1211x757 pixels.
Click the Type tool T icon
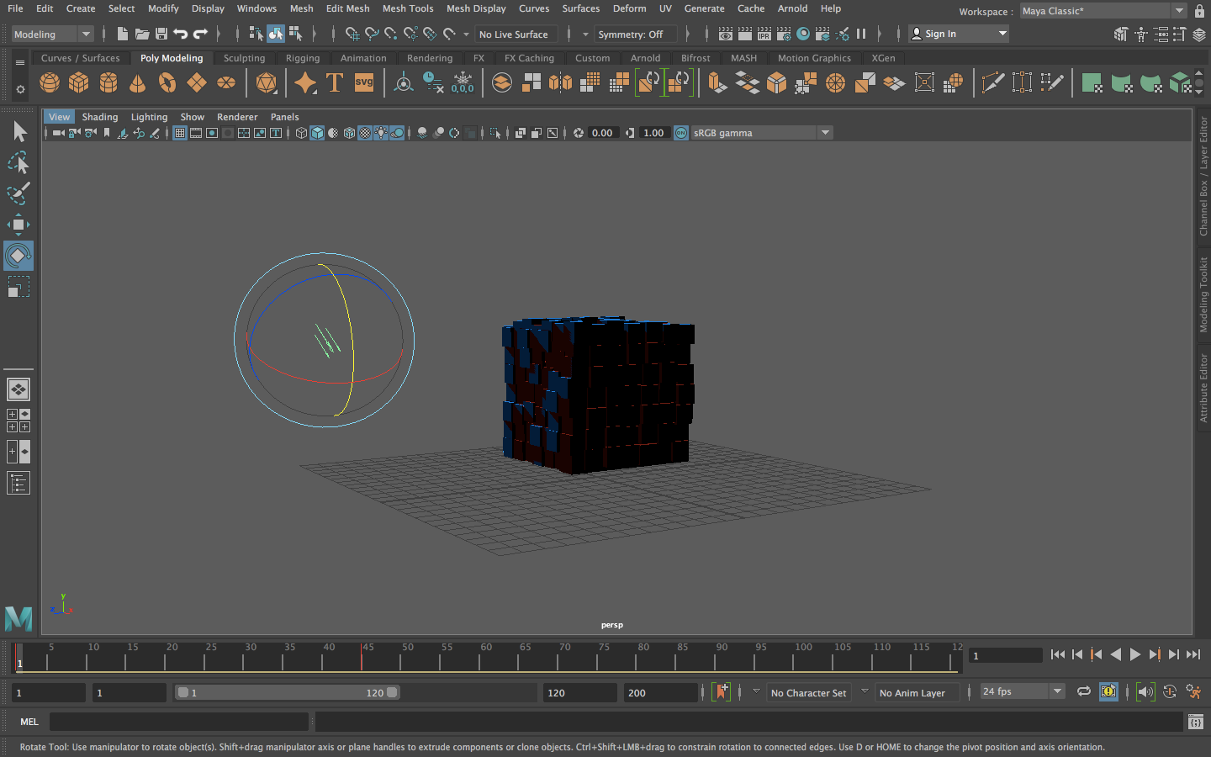[334, 82]
